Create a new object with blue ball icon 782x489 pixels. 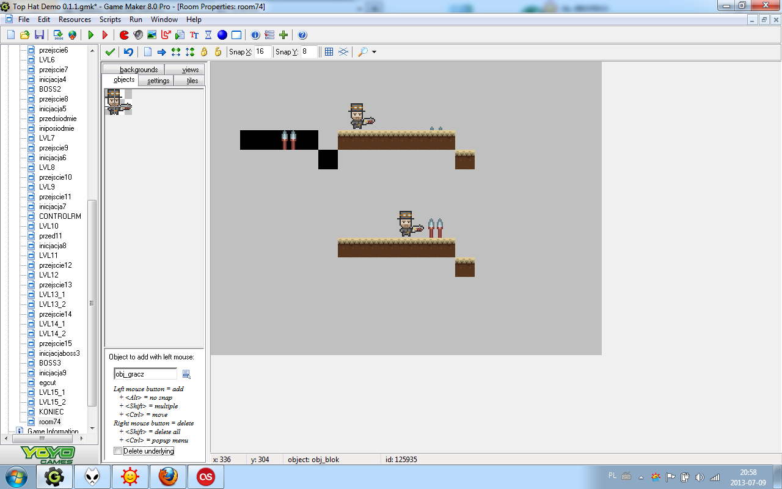pos(222,35)
